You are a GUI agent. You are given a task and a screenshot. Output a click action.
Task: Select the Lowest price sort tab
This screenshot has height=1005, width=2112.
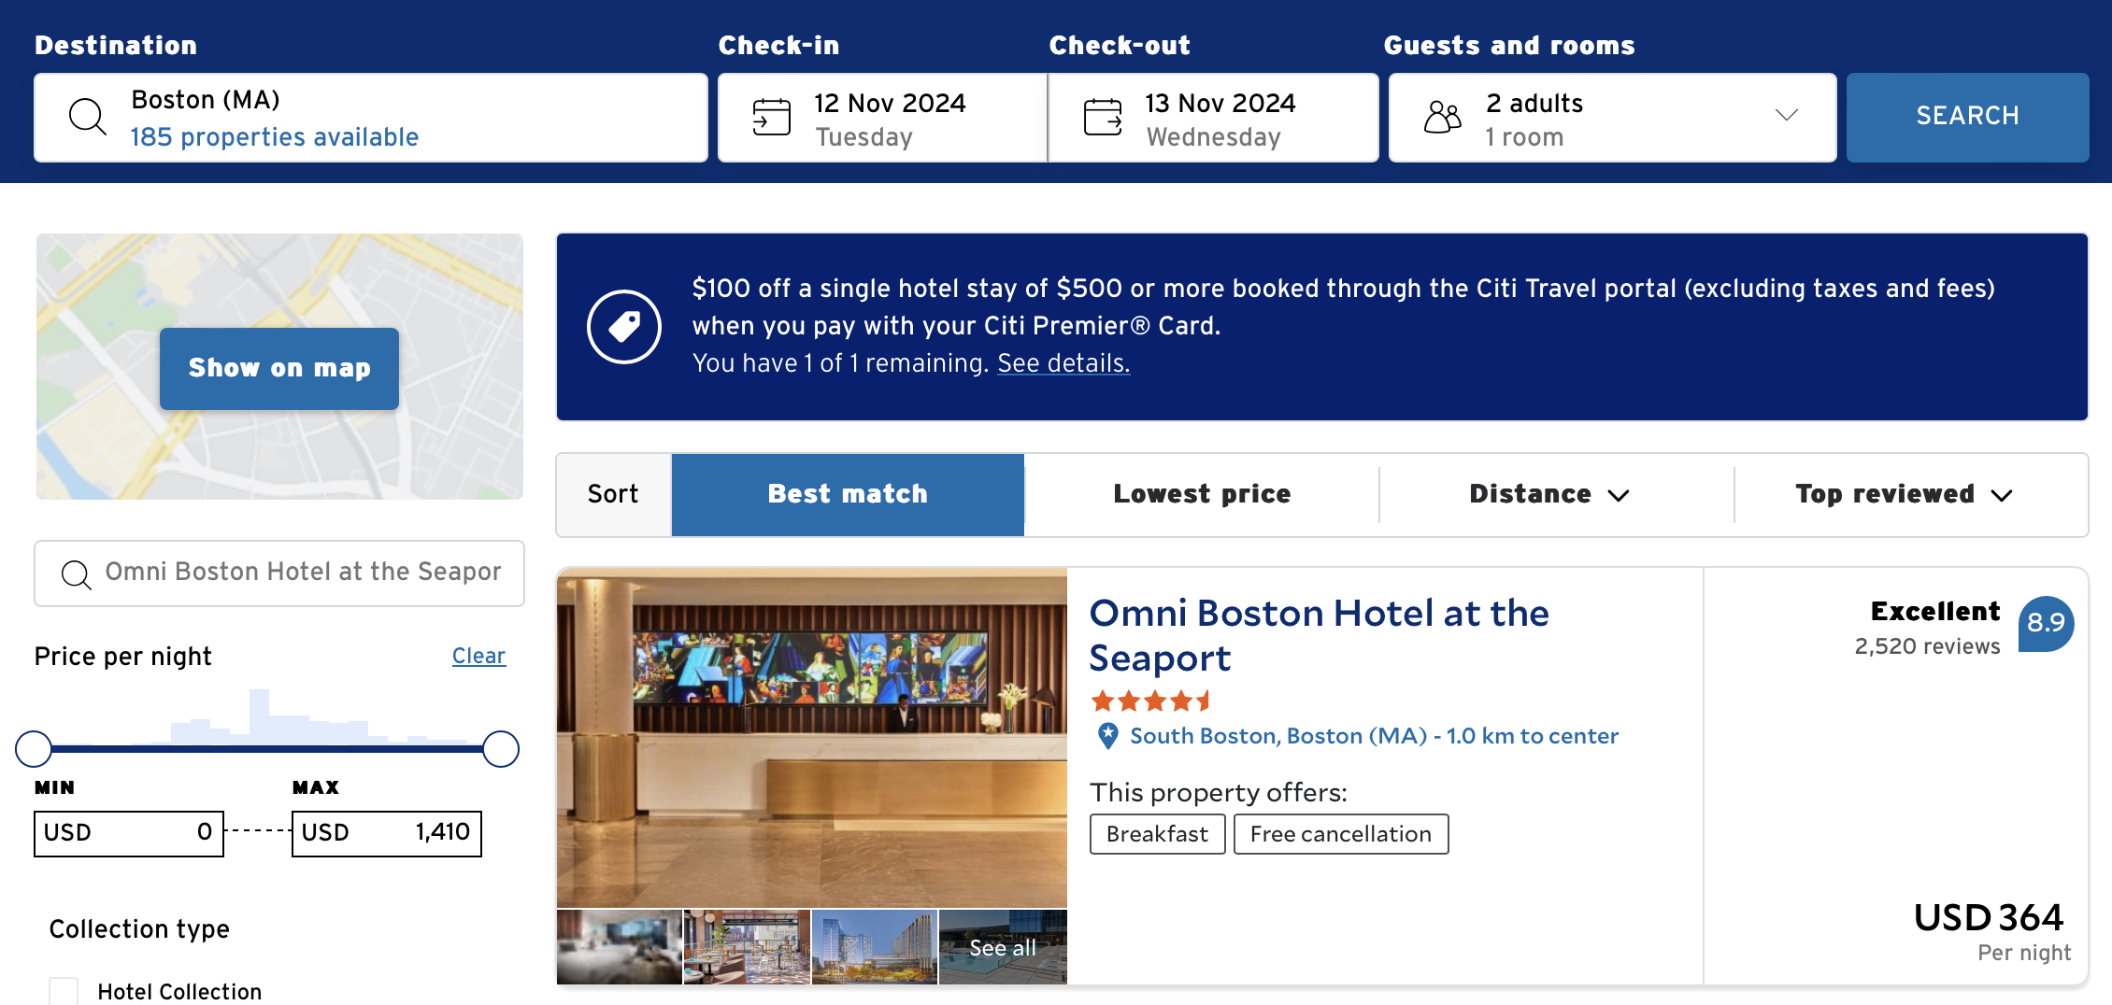click(1202, 494)
